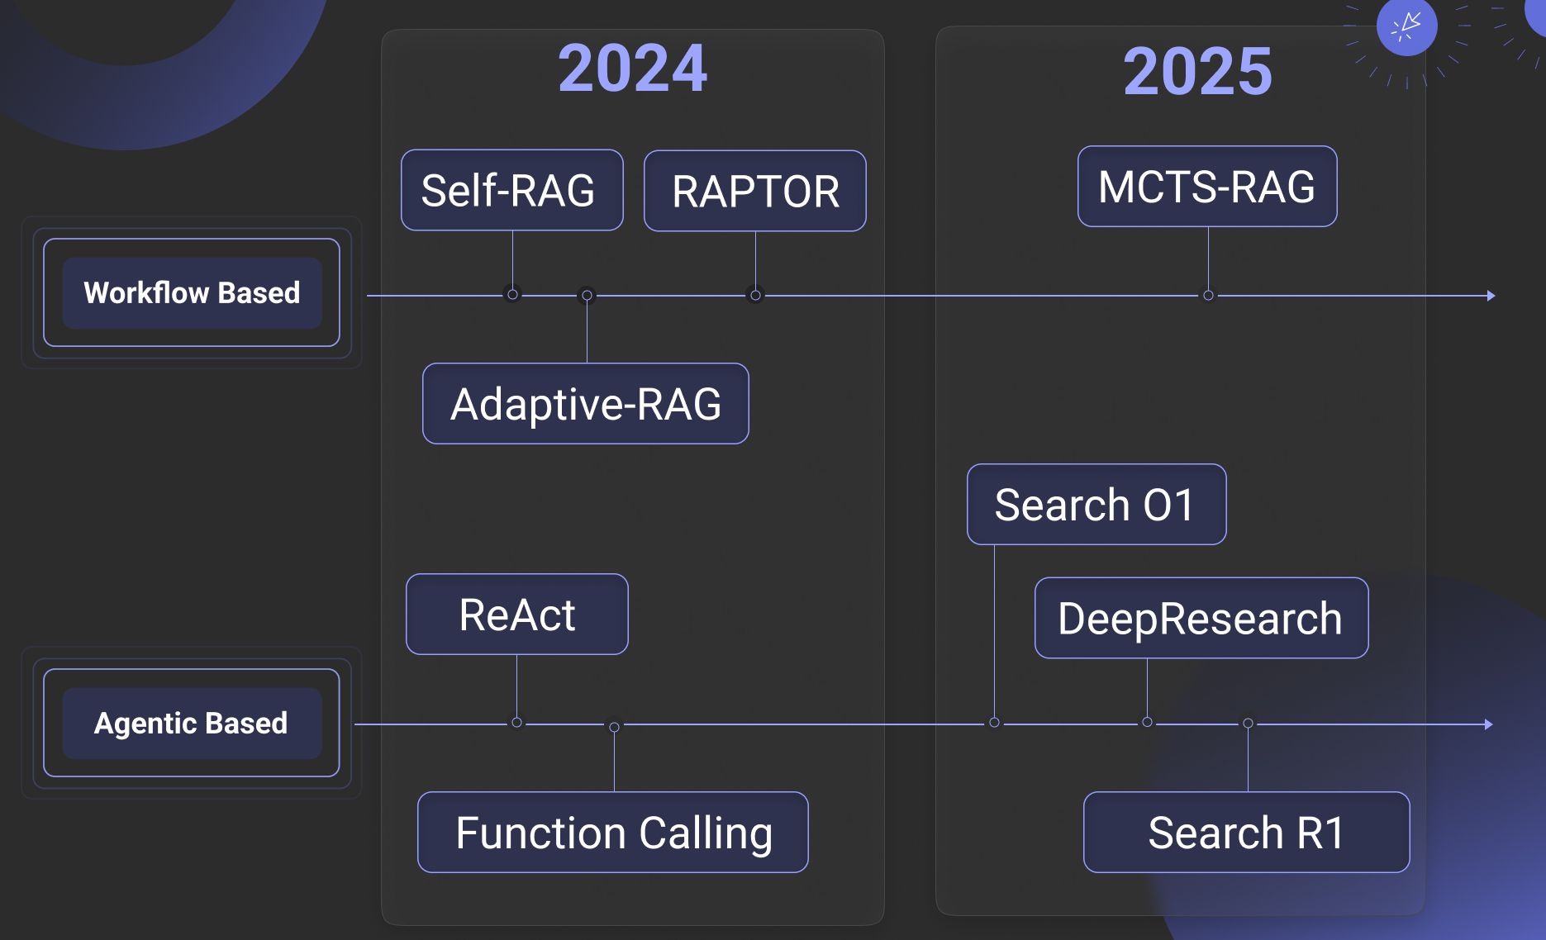Click the Workflow Based timeline arrowhead
The width and height of the screenshot is (1546, 940).
pyautogui.click(x=1491, y=296)
